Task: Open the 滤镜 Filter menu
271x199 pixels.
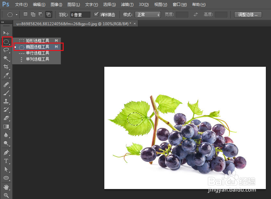Action: (x=127, y=5)
